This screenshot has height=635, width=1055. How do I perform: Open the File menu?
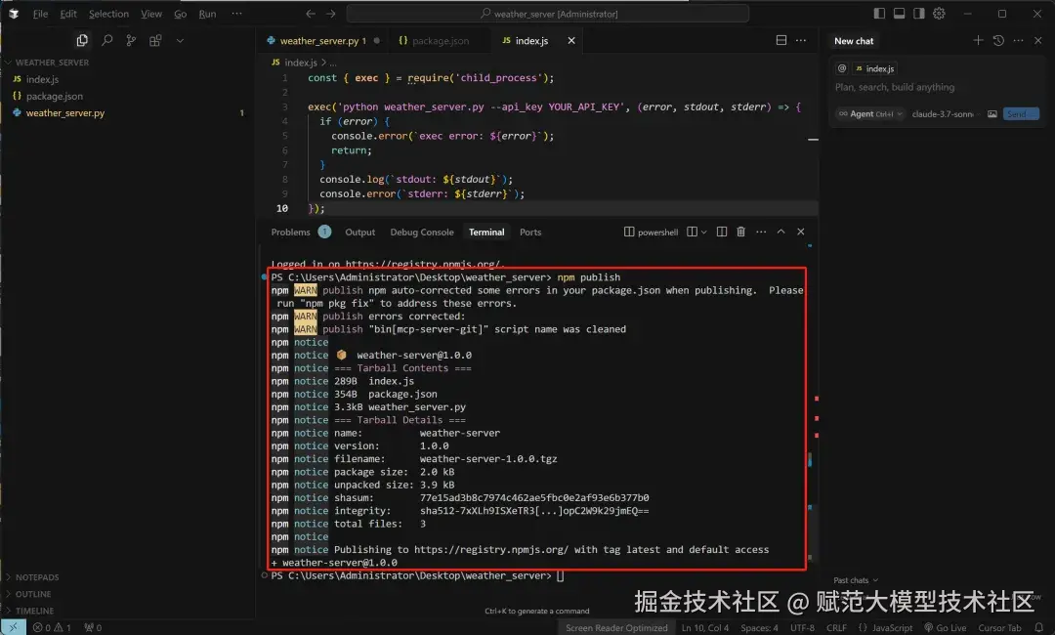(40, 14)
